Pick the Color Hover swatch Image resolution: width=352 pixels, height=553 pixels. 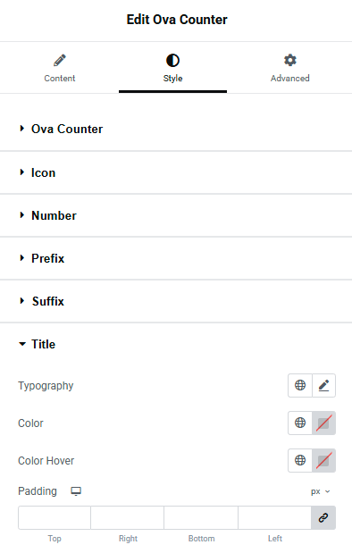tap(323, 460)
